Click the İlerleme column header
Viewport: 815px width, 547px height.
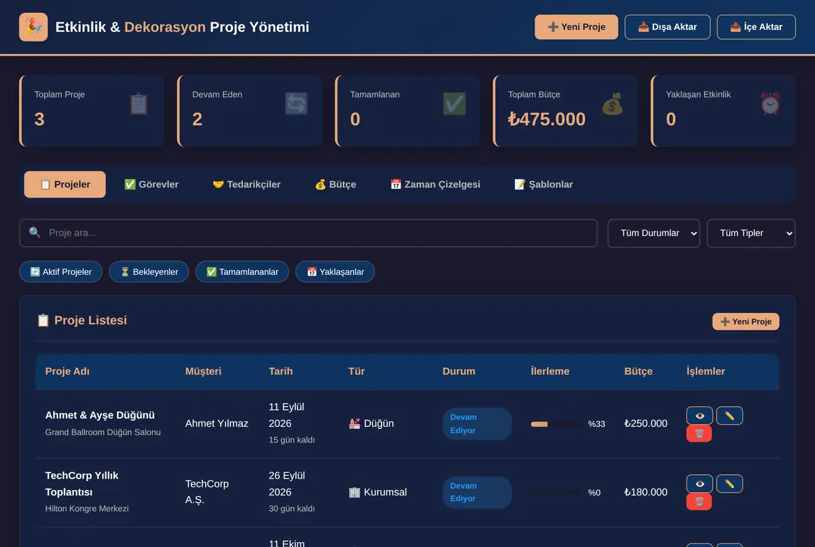[x=550, y=371]
